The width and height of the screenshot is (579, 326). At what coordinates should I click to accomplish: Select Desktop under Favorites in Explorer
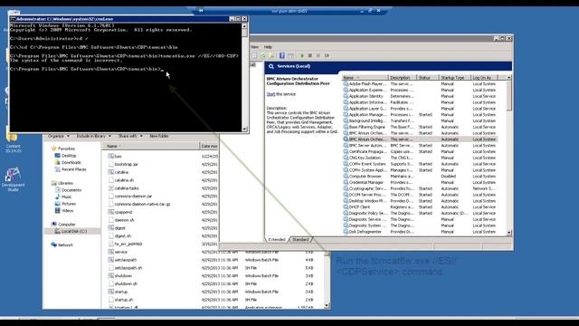[65, 156]
